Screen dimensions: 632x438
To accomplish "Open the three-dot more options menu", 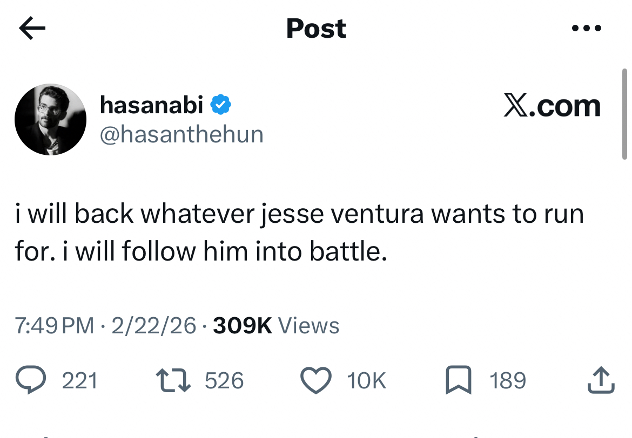I will [x=586, y=29].
